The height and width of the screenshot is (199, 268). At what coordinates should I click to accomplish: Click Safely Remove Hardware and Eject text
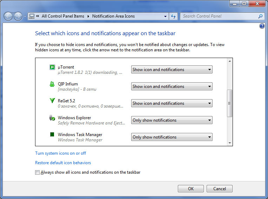[92, 123]
